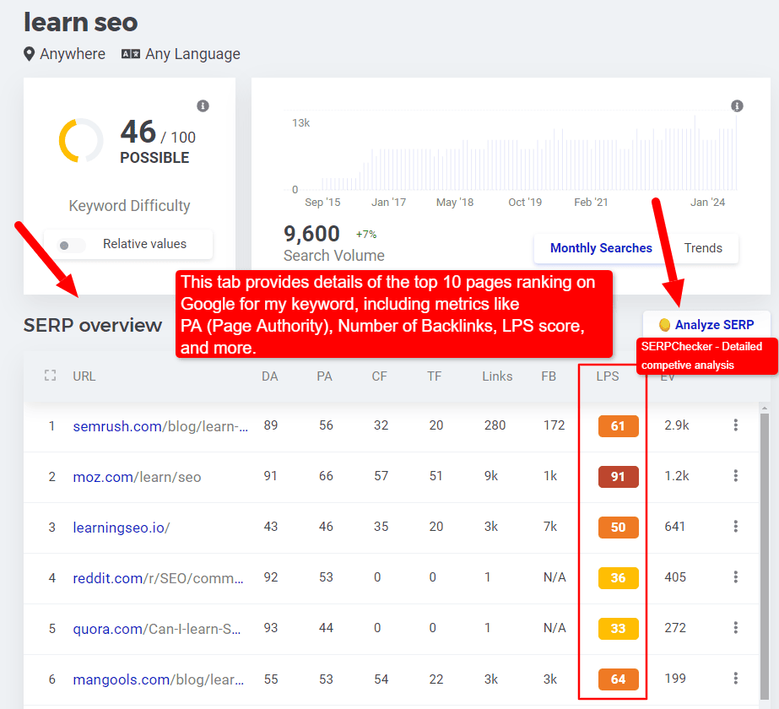Sort by the FB column header
779x709 pixels.
549,376
